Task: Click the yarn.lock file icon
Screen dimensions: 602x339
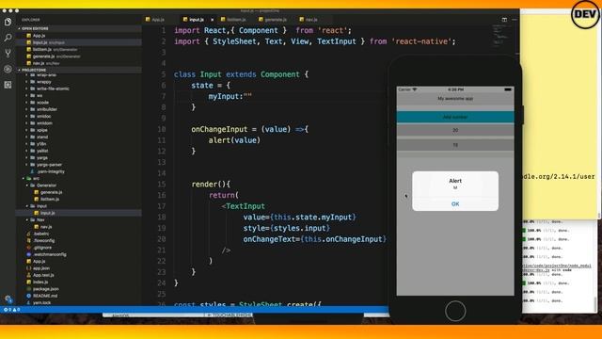Action: (x=29, y=303)
